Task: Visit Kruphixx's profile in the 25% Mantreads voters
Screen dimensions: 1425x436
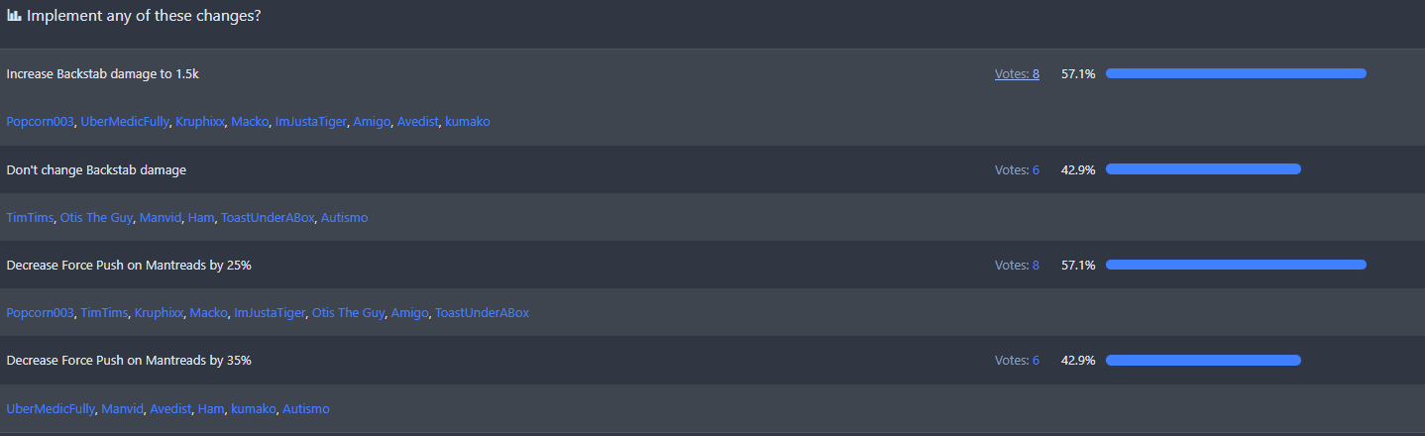Action: coord(160,313)
